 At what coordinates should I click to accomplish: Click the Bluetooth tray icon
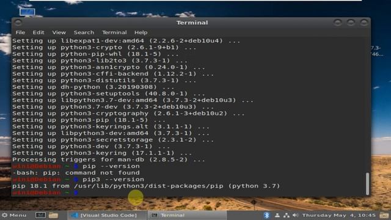(x=266, y=215)
